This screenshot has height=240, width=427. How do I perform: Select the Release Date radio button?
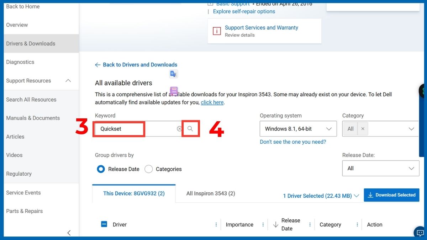coord(101,169)
